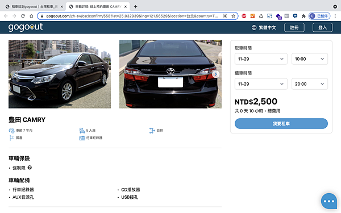Click the AUX音源孔 list item
Screen dimensions: 341x213
[x=23, y=197]
